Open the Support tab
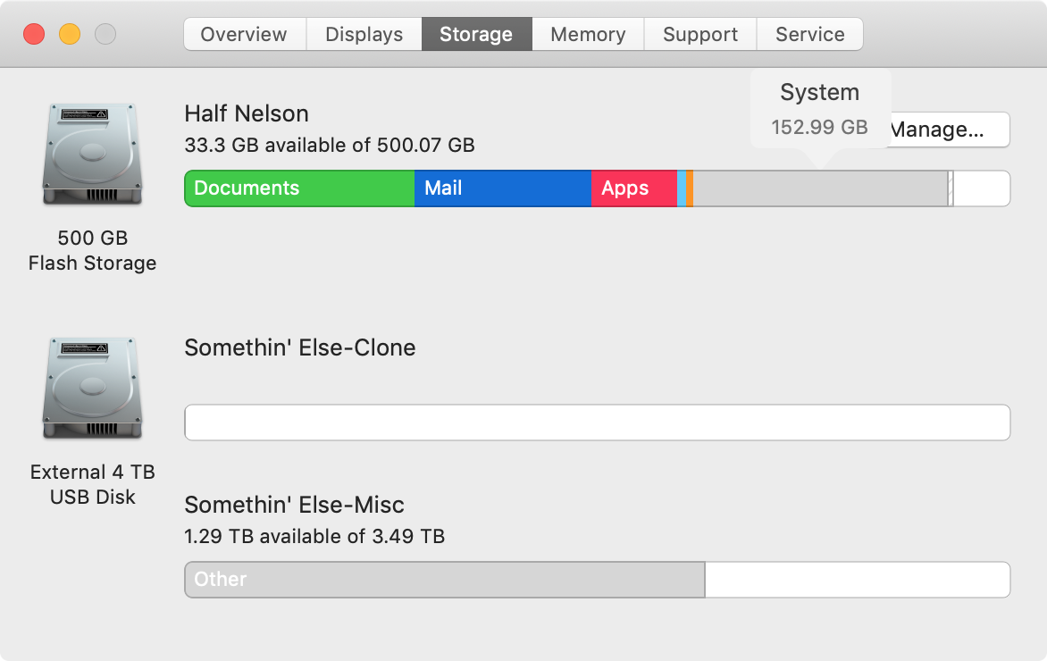This screenshot has width=1047, height=661. coord(700,34)
